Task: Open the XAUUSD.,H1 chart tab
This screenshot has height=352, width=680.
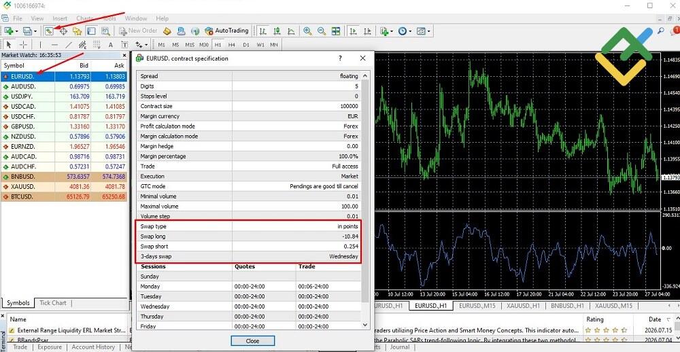Action: pos(524,306)
